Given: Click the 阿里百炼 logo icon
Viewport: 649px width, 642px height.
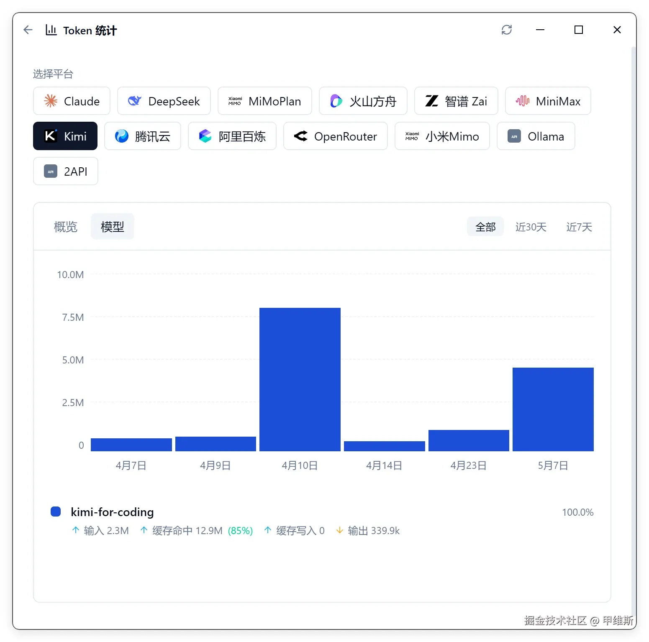Looking at the screenshot, I should coord(205,136).
